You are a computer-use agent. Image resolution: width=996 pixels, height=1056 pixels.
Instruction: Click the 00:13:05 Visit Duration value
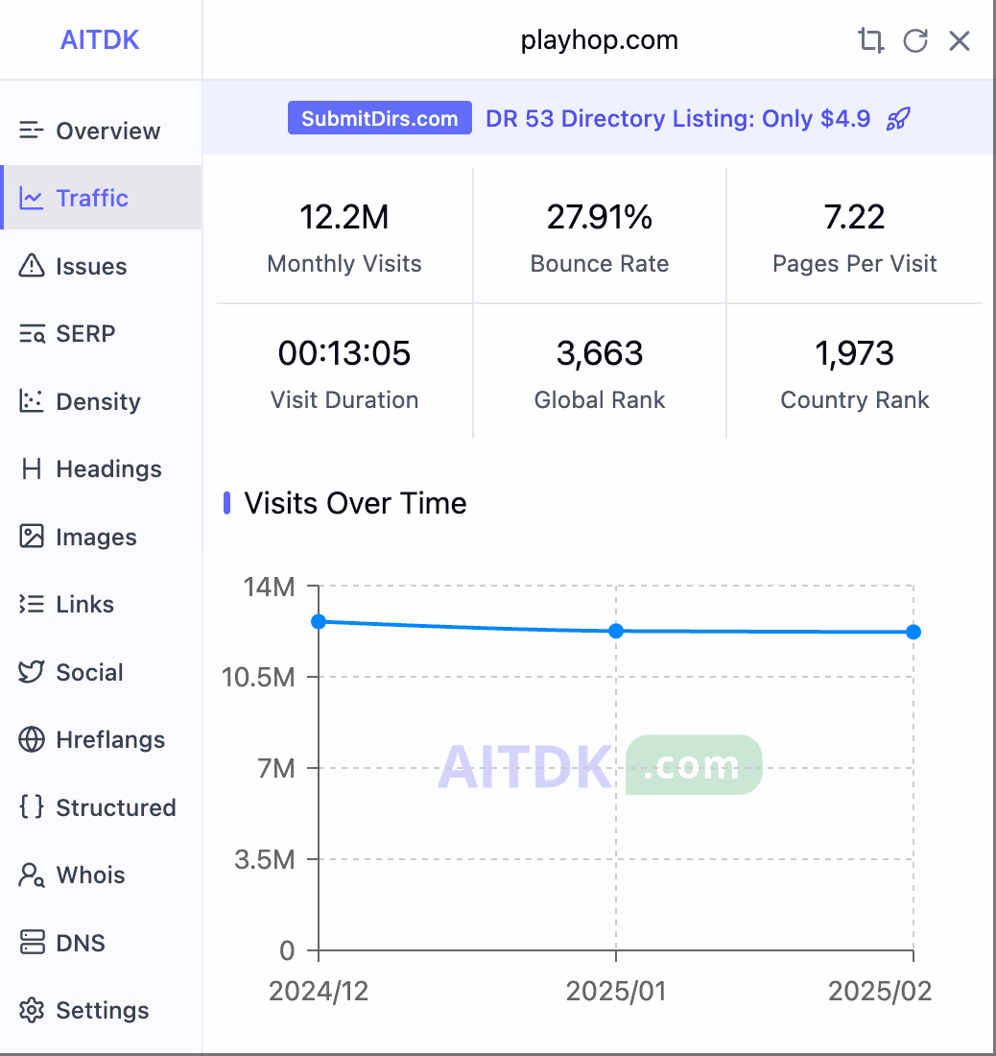tap(344, 353)
